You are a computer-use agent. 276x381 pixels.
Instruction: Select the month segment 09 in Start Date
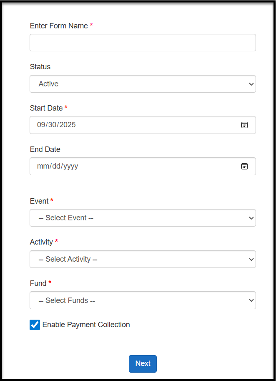coord(41,125)
